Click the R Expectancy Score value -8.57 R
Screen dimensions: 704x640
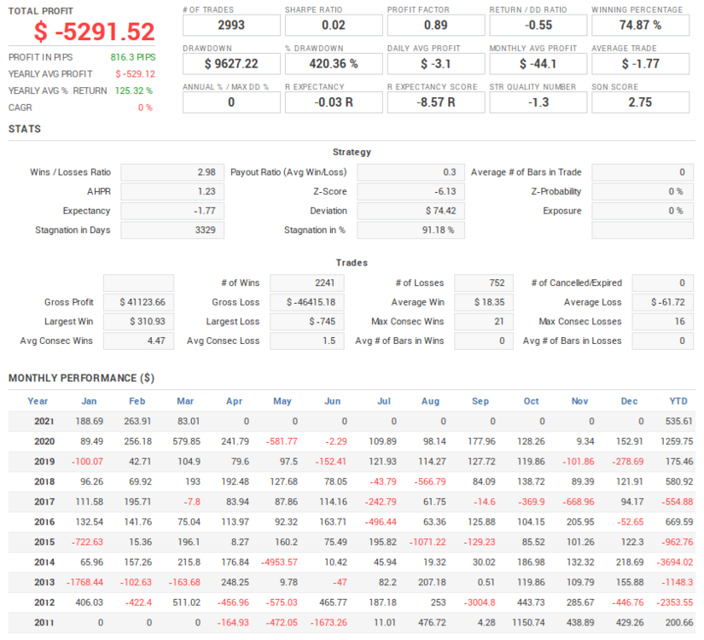[x=436, y=102]
